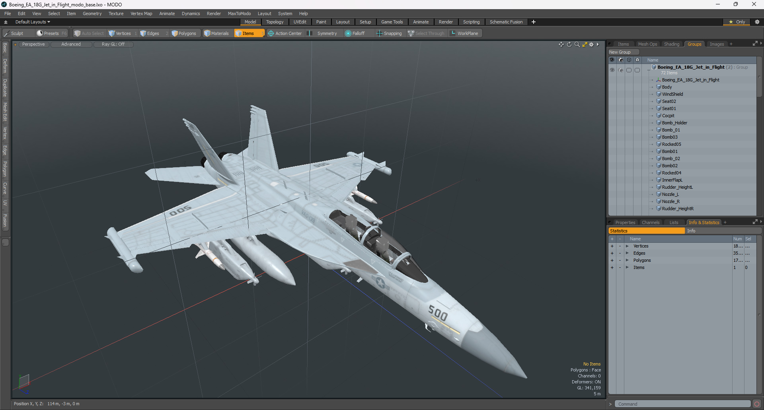This screenshot has height=410, width=764.
Task: Select the Rudder_HeightR item
Action: (x=678, y=209)
